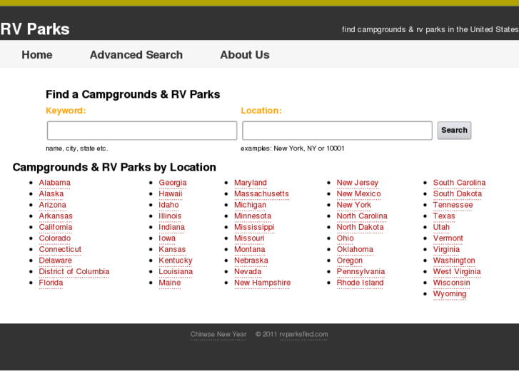Viewport: 519px width, 389px height.
Task: Open the Louisiana link
Action: pyautogui.click(x=176, y=271)
